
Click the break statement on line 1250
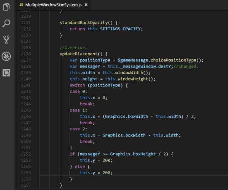87,141
